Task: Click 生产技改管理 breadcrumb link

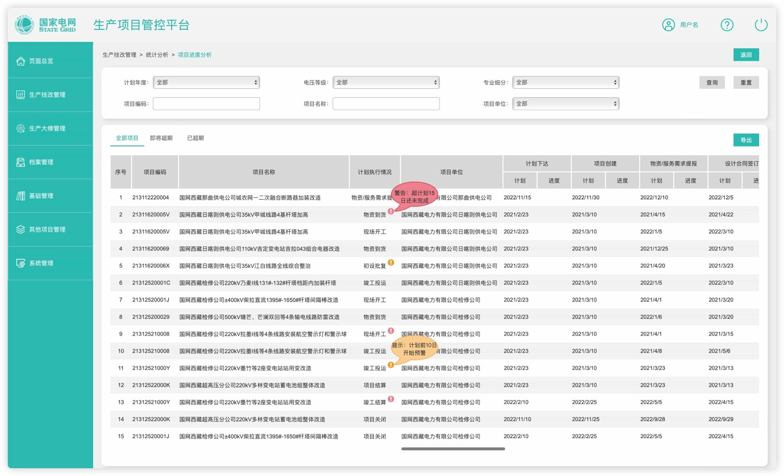Action: coord(120,55)
